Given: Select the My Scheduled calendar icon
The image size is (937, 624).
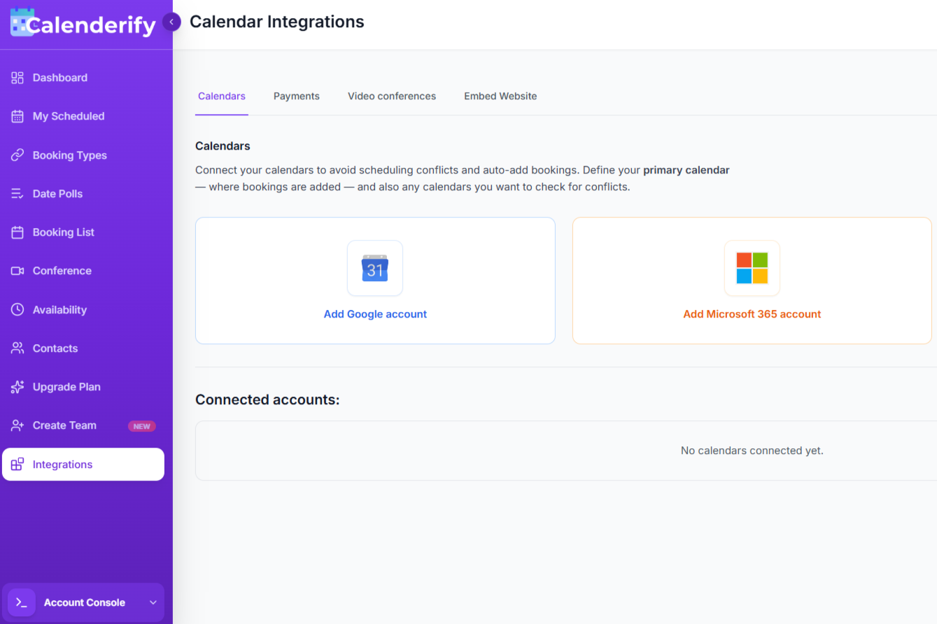Looking at the screenshot, I should click(15, 116).
